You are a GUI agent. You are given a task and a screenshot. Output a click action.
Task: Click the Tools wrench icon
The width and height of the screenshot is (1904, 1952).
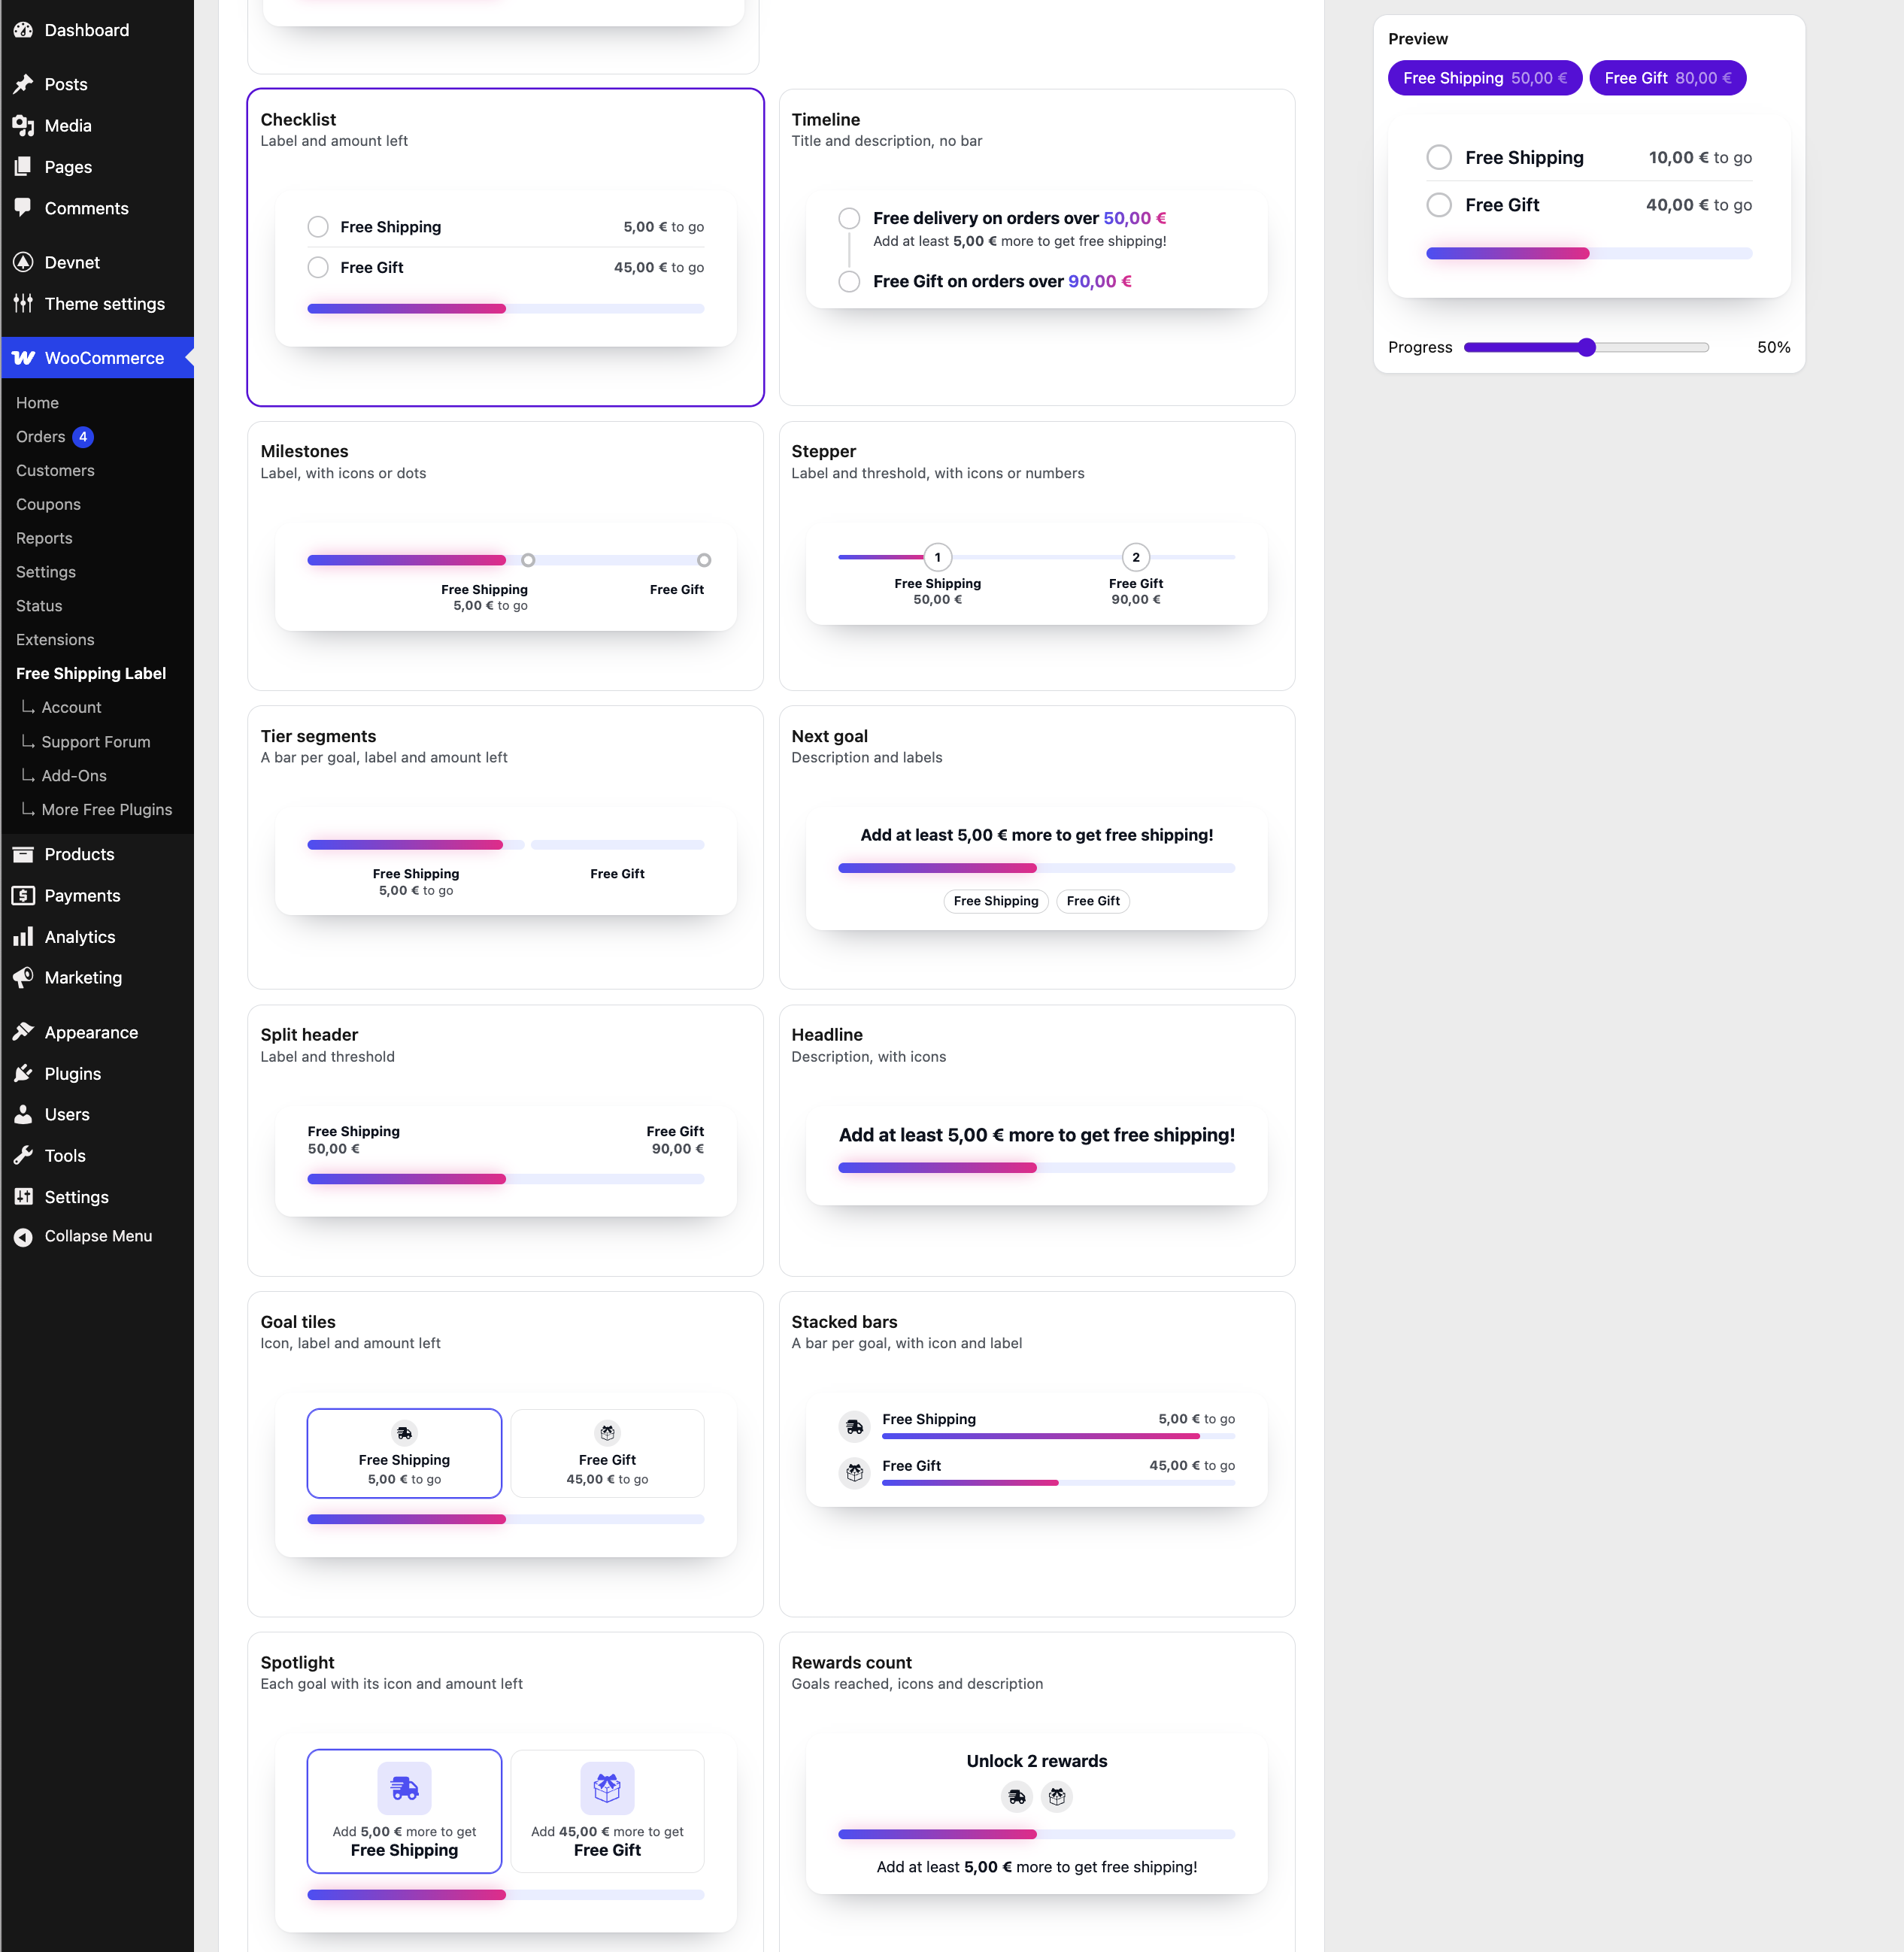(23, 1156)
